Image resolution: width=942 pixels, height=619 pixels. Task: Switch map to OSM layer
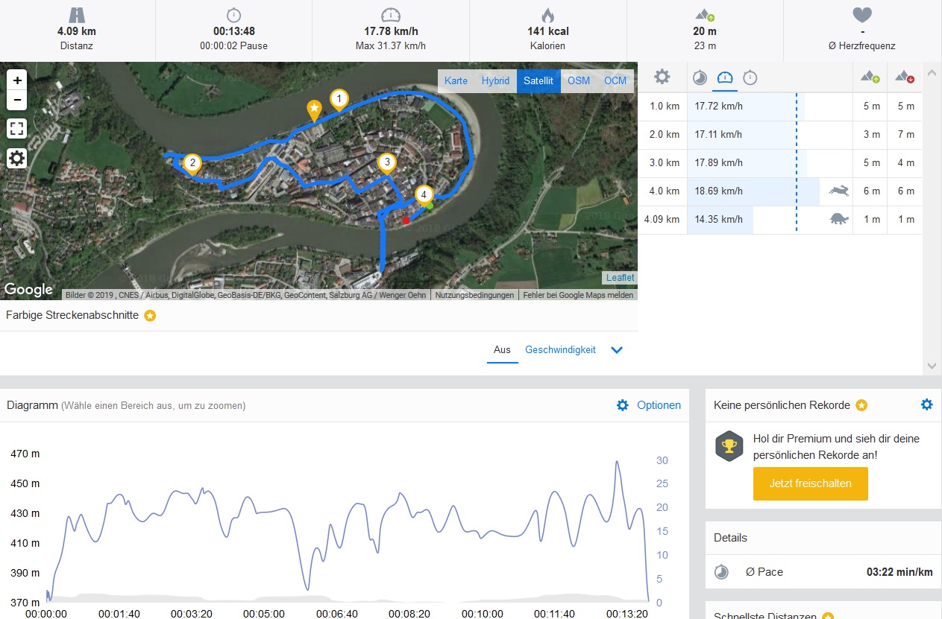pyautogui.click(x=579, y=80)
